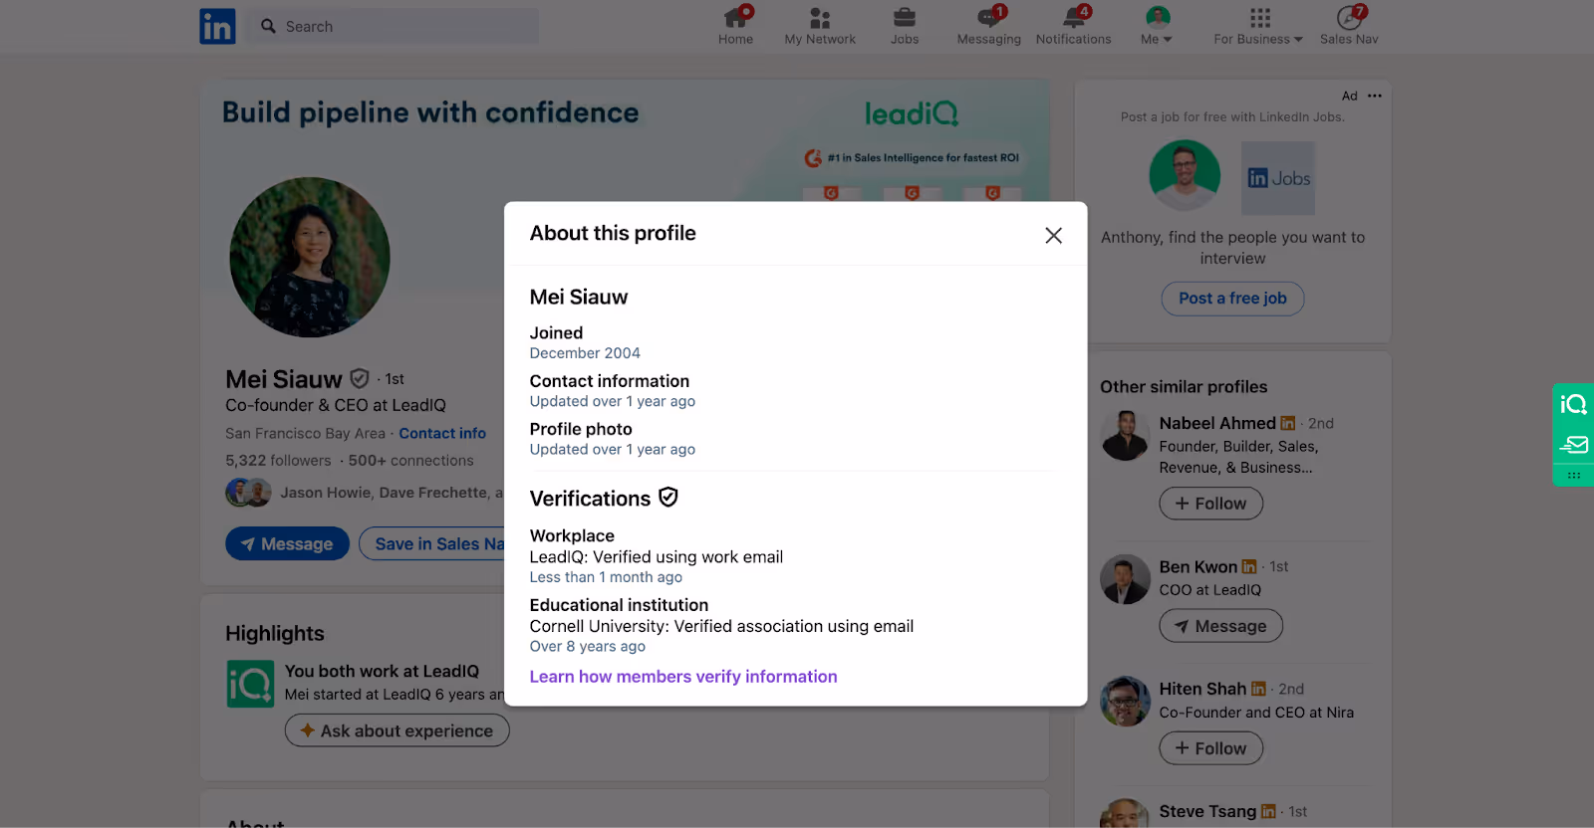This screenshot has height=828, width=1594.
Task: Click the LeadIQ company logo in Highlights
Action: 250,684
